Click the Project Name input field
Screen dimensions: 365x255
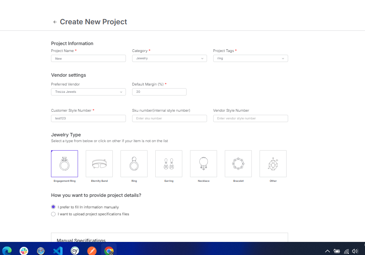[x=88, y=59]
